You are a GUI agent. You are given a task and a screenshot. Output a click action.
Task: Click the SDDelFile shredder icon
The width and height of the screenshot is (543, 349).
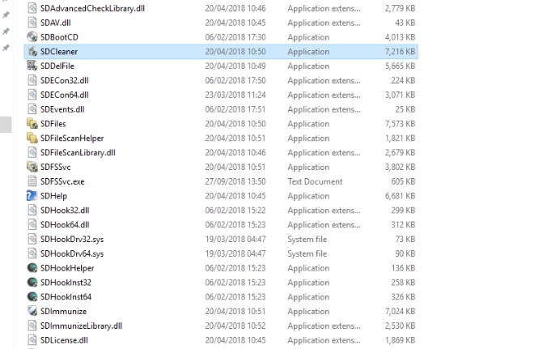point(32,66)
